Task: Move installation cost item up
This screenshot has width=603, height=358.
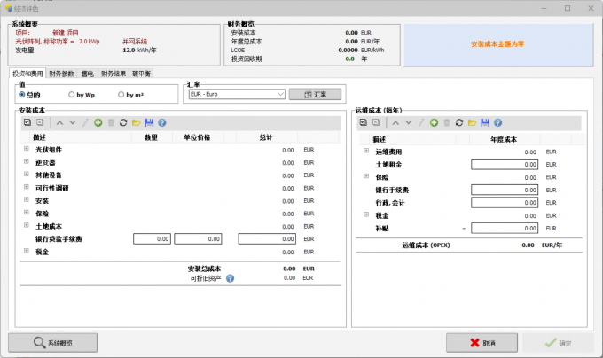Action: click(x=59, y=122)
